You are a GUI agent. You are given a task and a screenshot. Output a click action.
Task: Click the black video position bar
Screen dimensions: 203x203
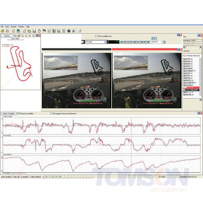point(76,49)
